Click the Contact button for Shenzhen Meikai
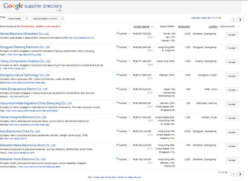Screen dimensions: 248x181 232,146
